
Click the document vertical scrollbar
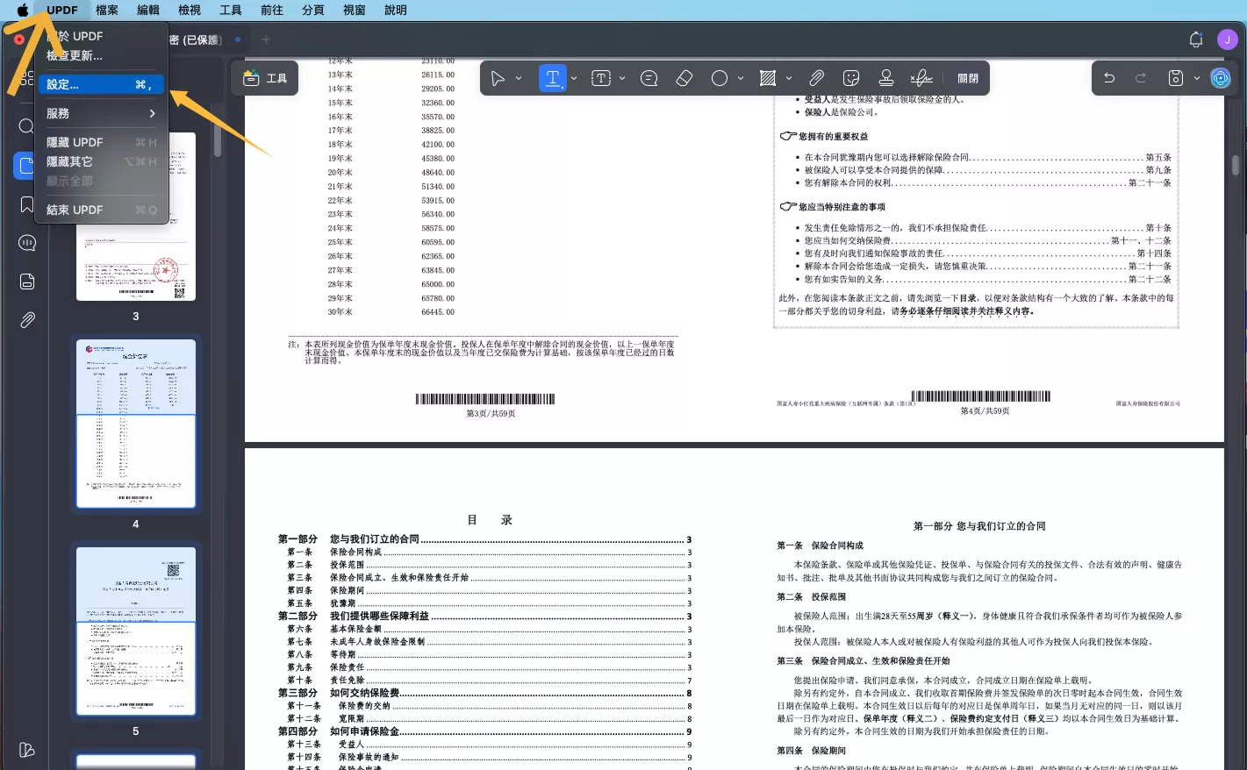click(1236, 165)
